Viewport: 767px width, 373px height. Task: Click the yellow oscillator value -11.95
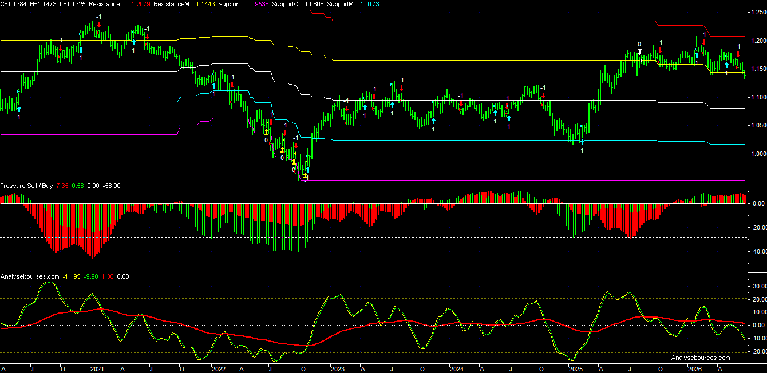point(72,276)
